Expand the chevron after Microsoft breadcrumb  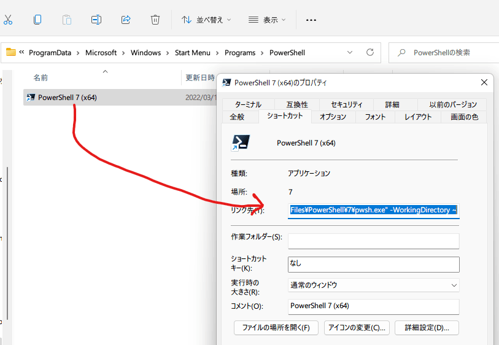[x=123, y=53]
